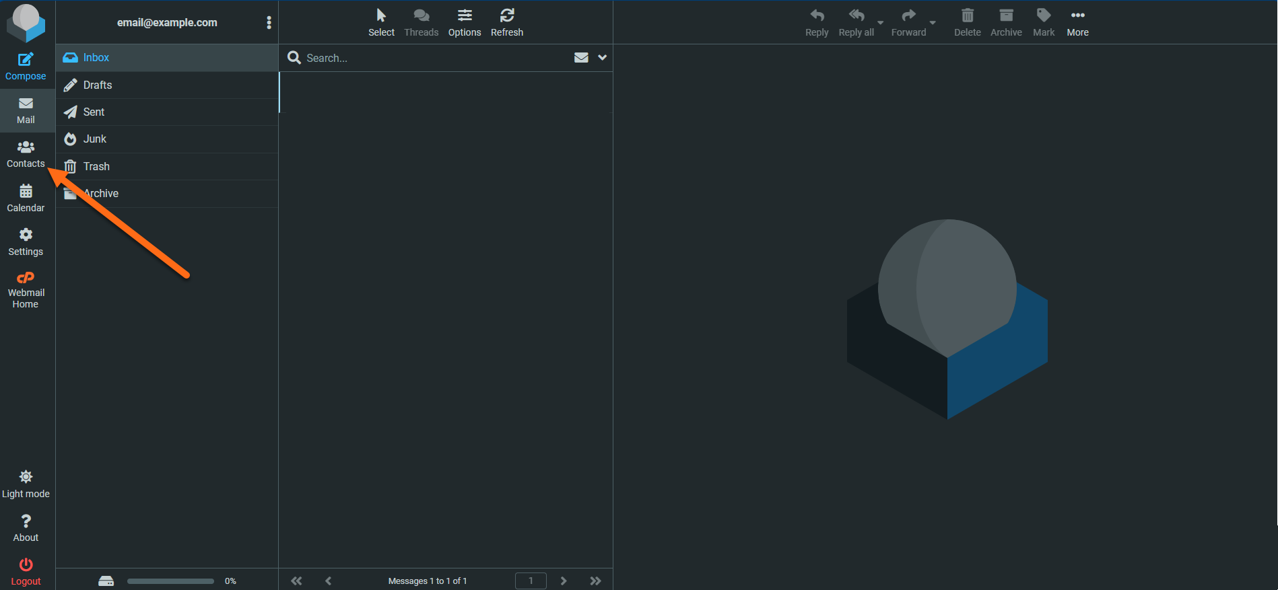The width and height of the screenshot is (1278, 590).
Task: Open the More actions menu
Action: click(x=1077, y=23)
